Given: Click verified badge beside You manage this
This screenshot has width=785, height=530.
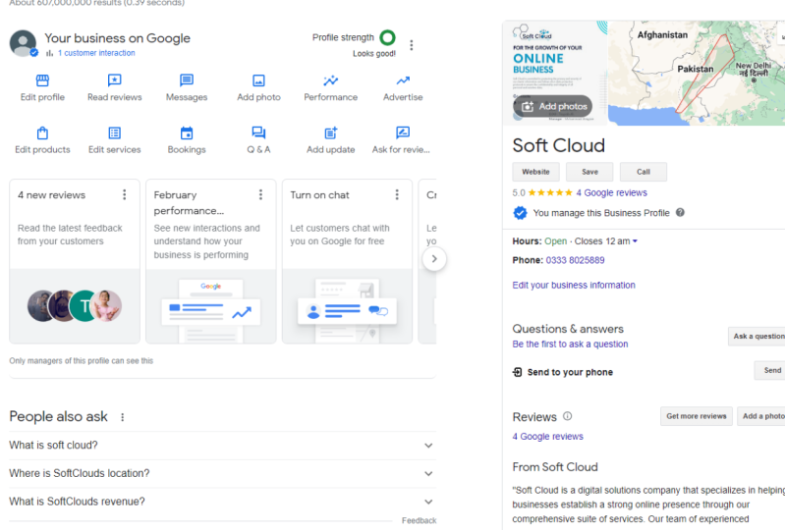Looking at the screenshot, I should [x=520, y=213].
